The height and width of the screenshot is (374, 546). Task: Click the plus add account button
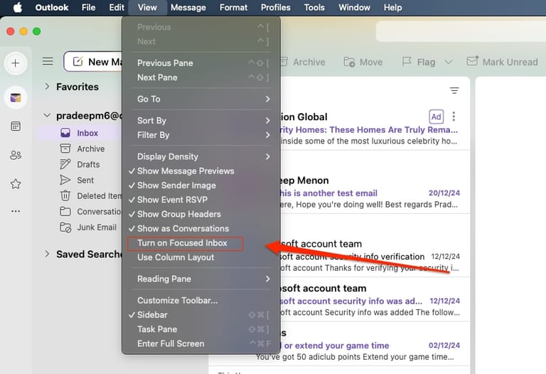(16, 63)
